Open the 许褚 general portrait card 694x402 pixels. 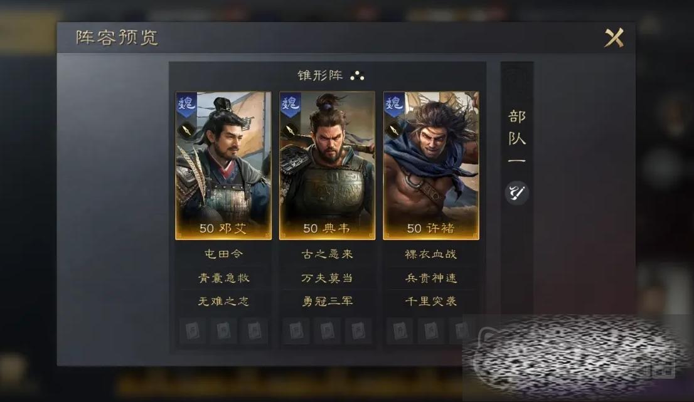tap(430, 166)
